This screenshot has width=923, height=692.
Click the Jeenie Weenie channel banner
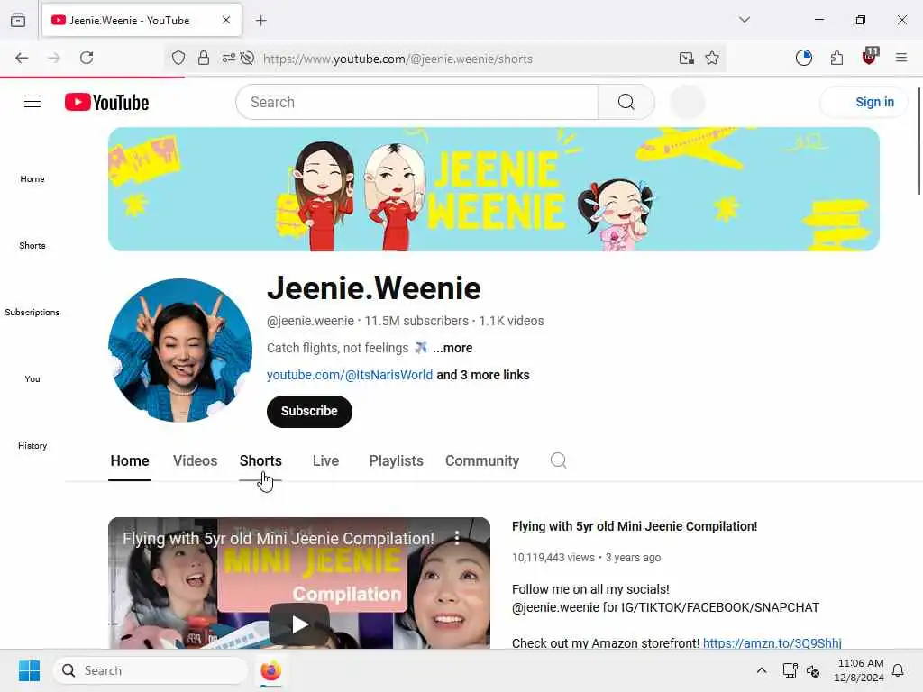[x=493, y=189]
